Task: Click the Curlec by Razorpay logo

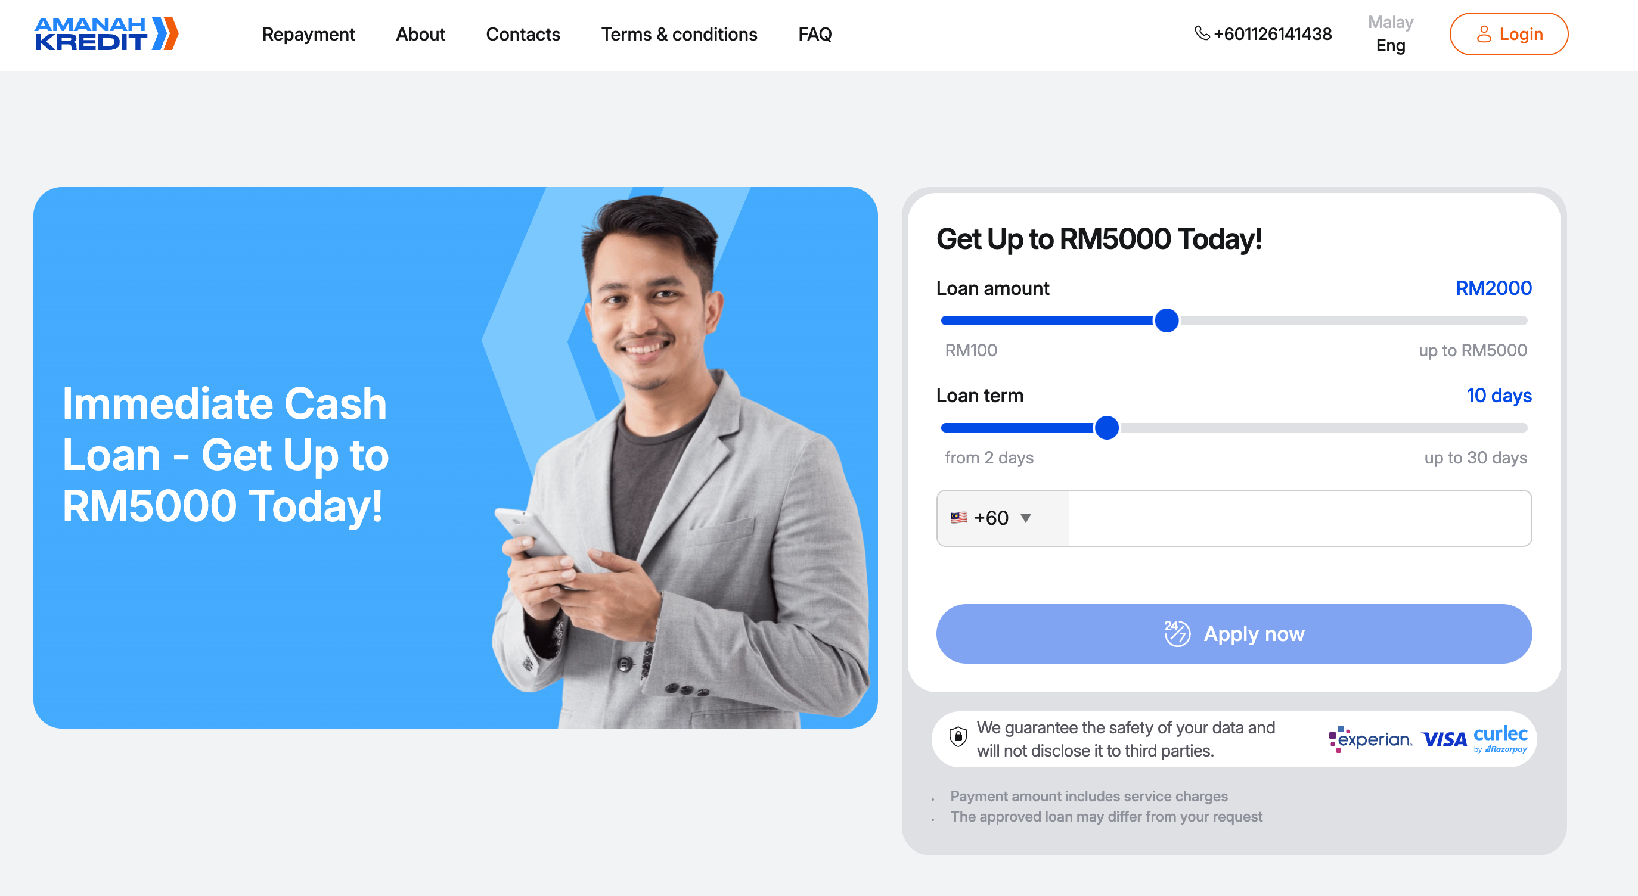Action: (1501, 739)
